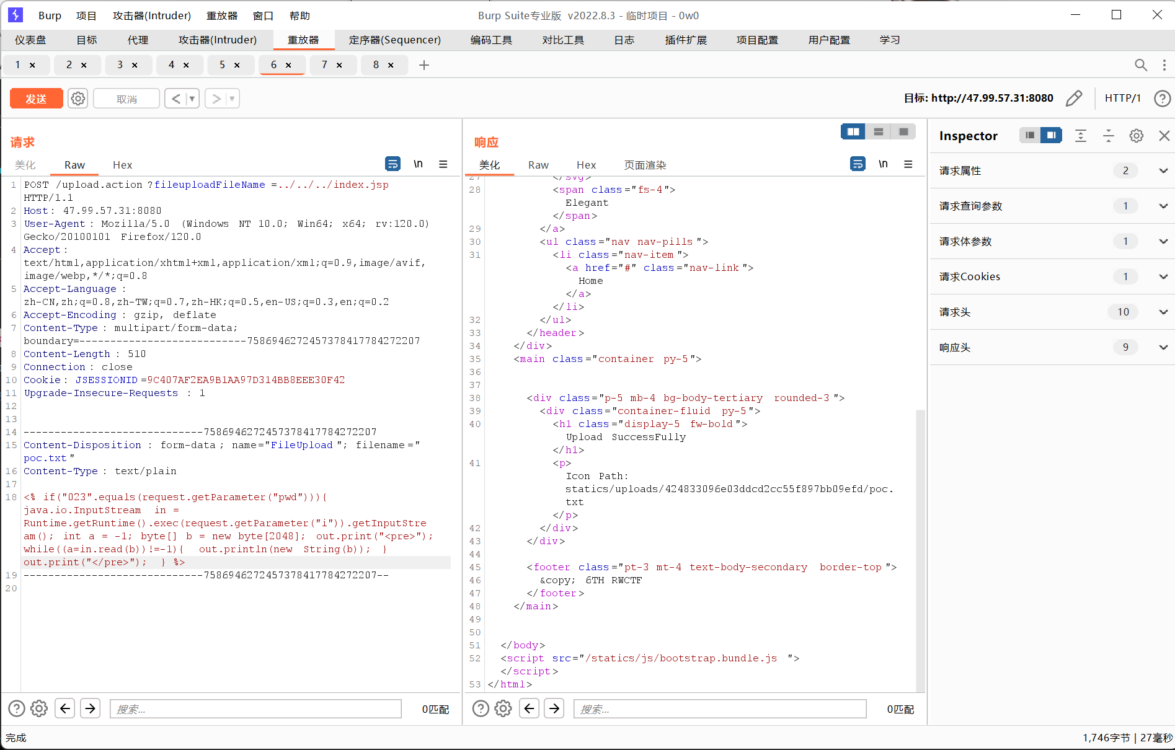Go to next request with forward arrow
Viewport: 1175px width, 750px height.
(x=216, y=99)
